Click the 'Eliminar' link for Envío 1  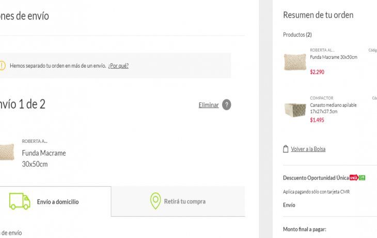point(209,105)
